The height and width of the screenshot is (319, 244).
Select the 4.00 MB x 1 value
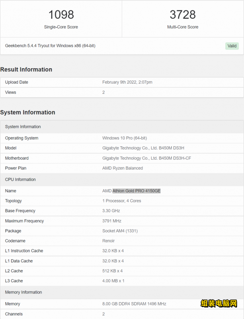[x=113, y=281]
